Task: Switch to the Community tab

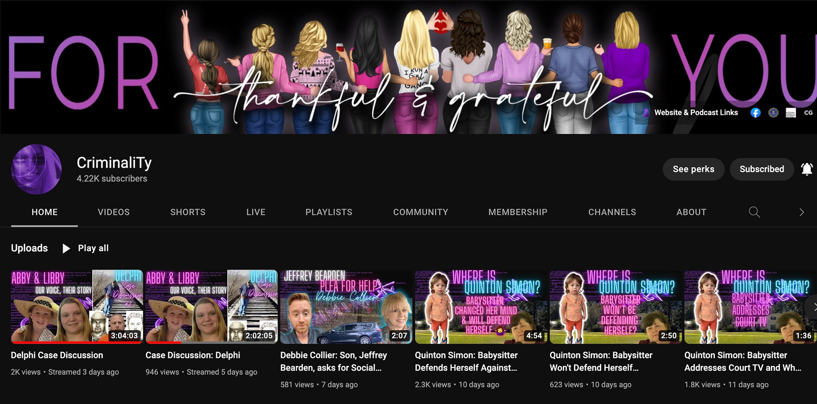Action: tap(420, 212)
